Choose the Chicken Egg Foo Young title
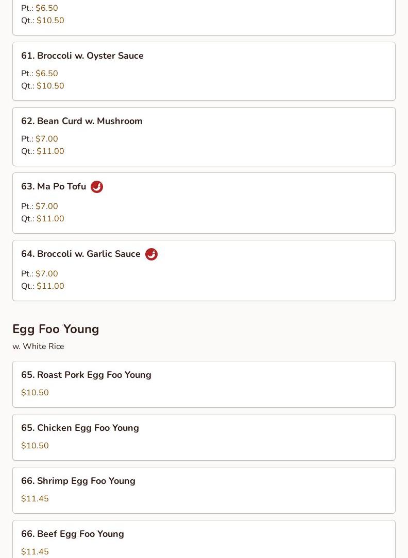408x558 pixels. coord(80,428)
